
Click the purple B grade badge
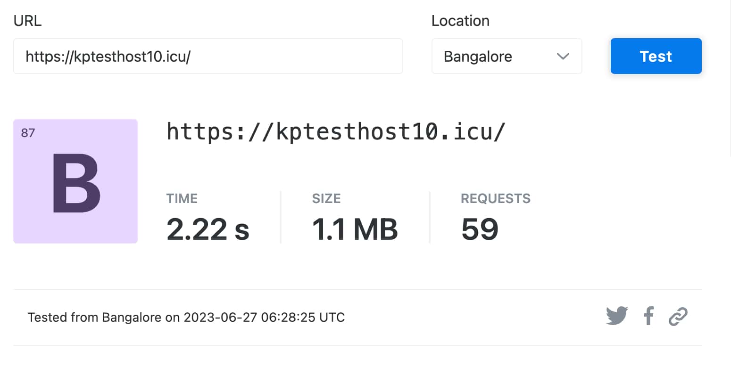[x=75, y=181]
